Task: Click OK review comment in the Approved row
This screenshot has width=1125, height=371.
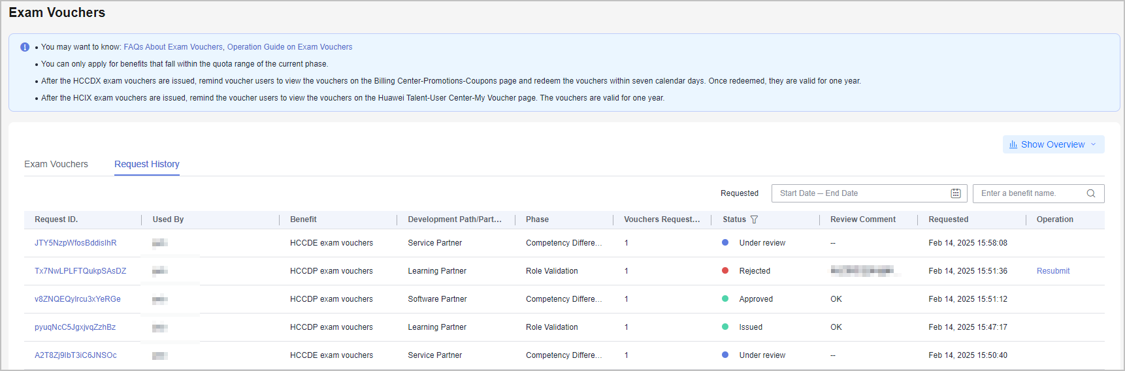Action: coord(836,299)
